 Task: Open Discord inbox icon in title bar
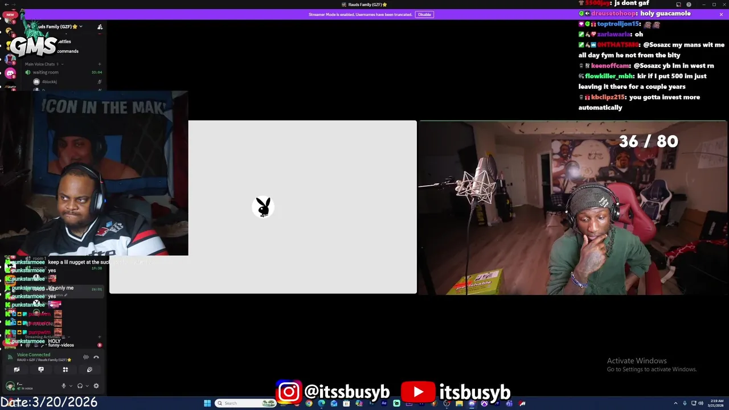tap(678, 5)
